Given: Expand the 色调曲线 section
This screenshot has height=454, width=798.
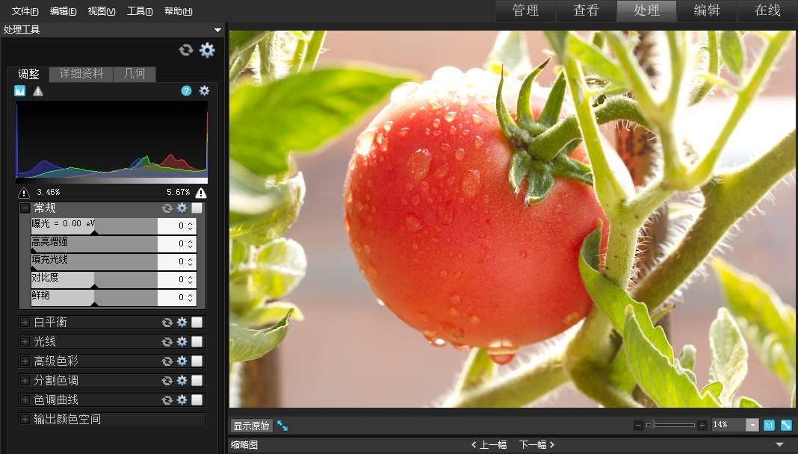Looking at the screenshot, I should coord(25,399).
